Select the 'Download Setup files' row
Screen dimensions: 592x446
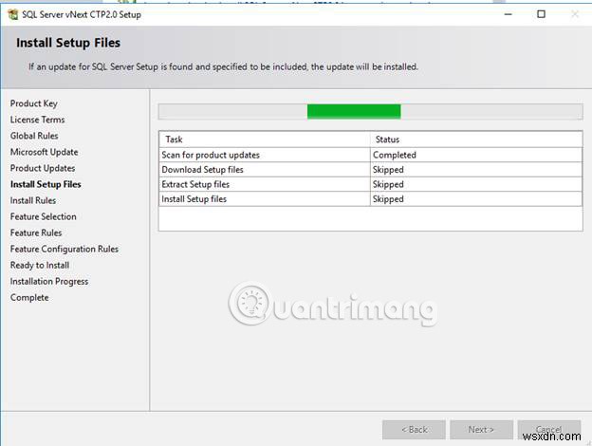[370, 170]
